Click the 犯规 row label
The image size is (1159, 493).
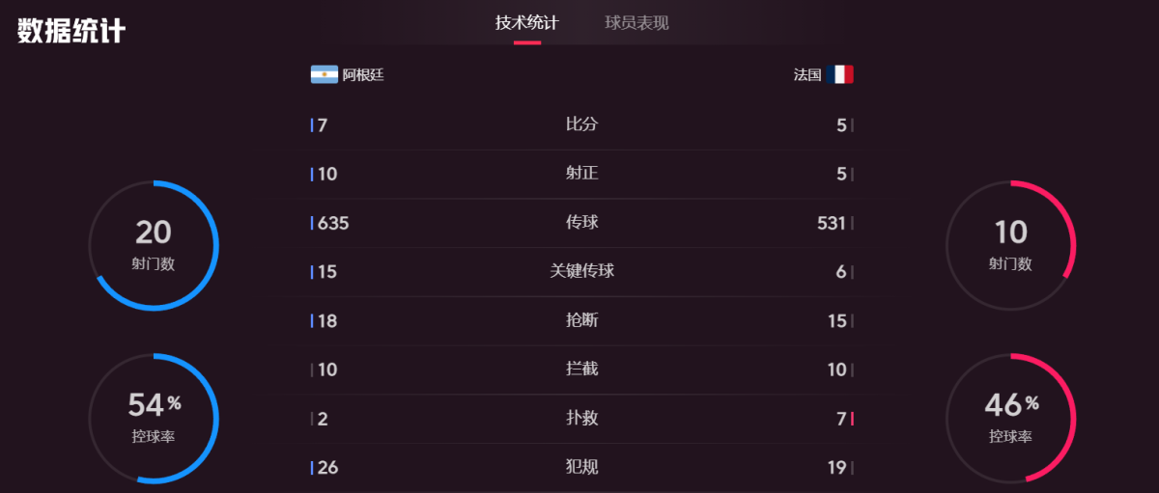click(x=581, y=467)
